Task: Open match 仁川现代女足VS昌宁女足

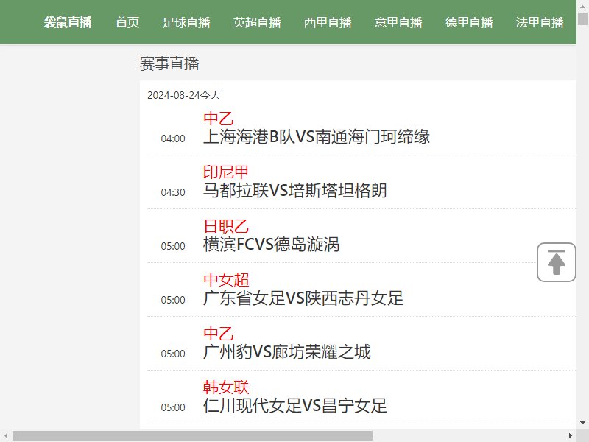Action: (x=295, y=406)
